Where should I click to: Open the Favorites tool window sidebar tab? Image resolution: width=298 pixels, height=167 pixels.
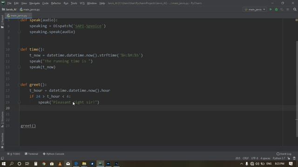tap(2, 141)
